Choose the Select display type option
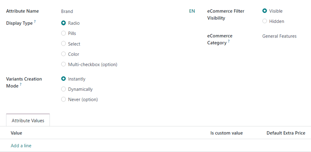This screenshot has height=152, width=311. point(64,44)
